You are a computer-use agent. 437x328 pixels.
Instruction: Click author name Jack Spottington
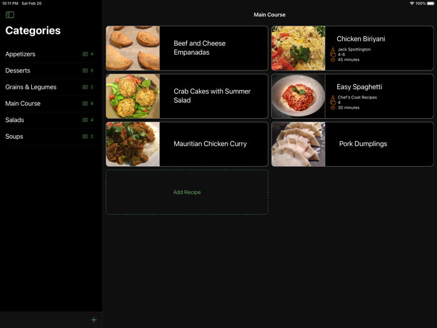point(354,49)
